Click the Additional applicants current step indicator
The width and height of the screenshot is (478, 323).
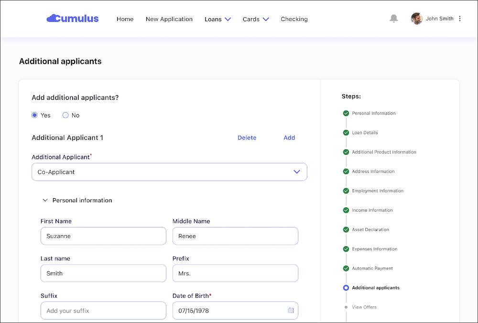click(x=346, y=288)
